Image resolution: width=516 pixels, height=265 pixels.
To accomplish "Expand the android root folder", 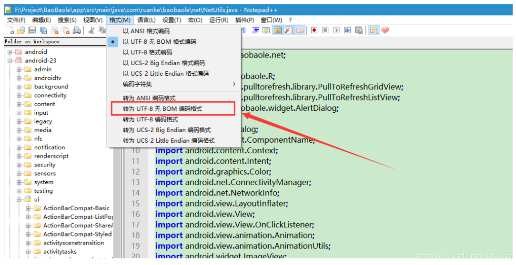I will [x=10, y=52].
